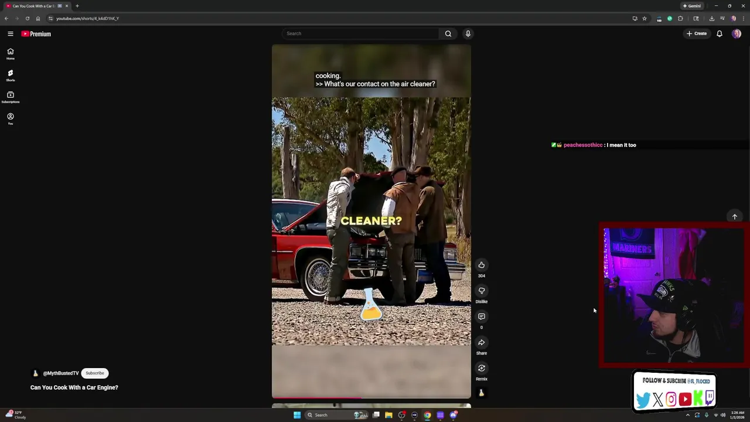
Task: Click the address bar URL
Action: click(x=87, y=18)
